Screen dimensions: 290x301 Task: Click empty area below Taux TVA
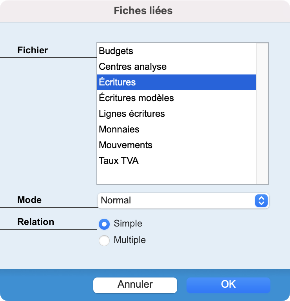177,176
